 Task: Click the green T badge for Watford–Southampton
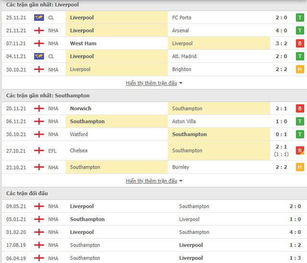point(300,135)
